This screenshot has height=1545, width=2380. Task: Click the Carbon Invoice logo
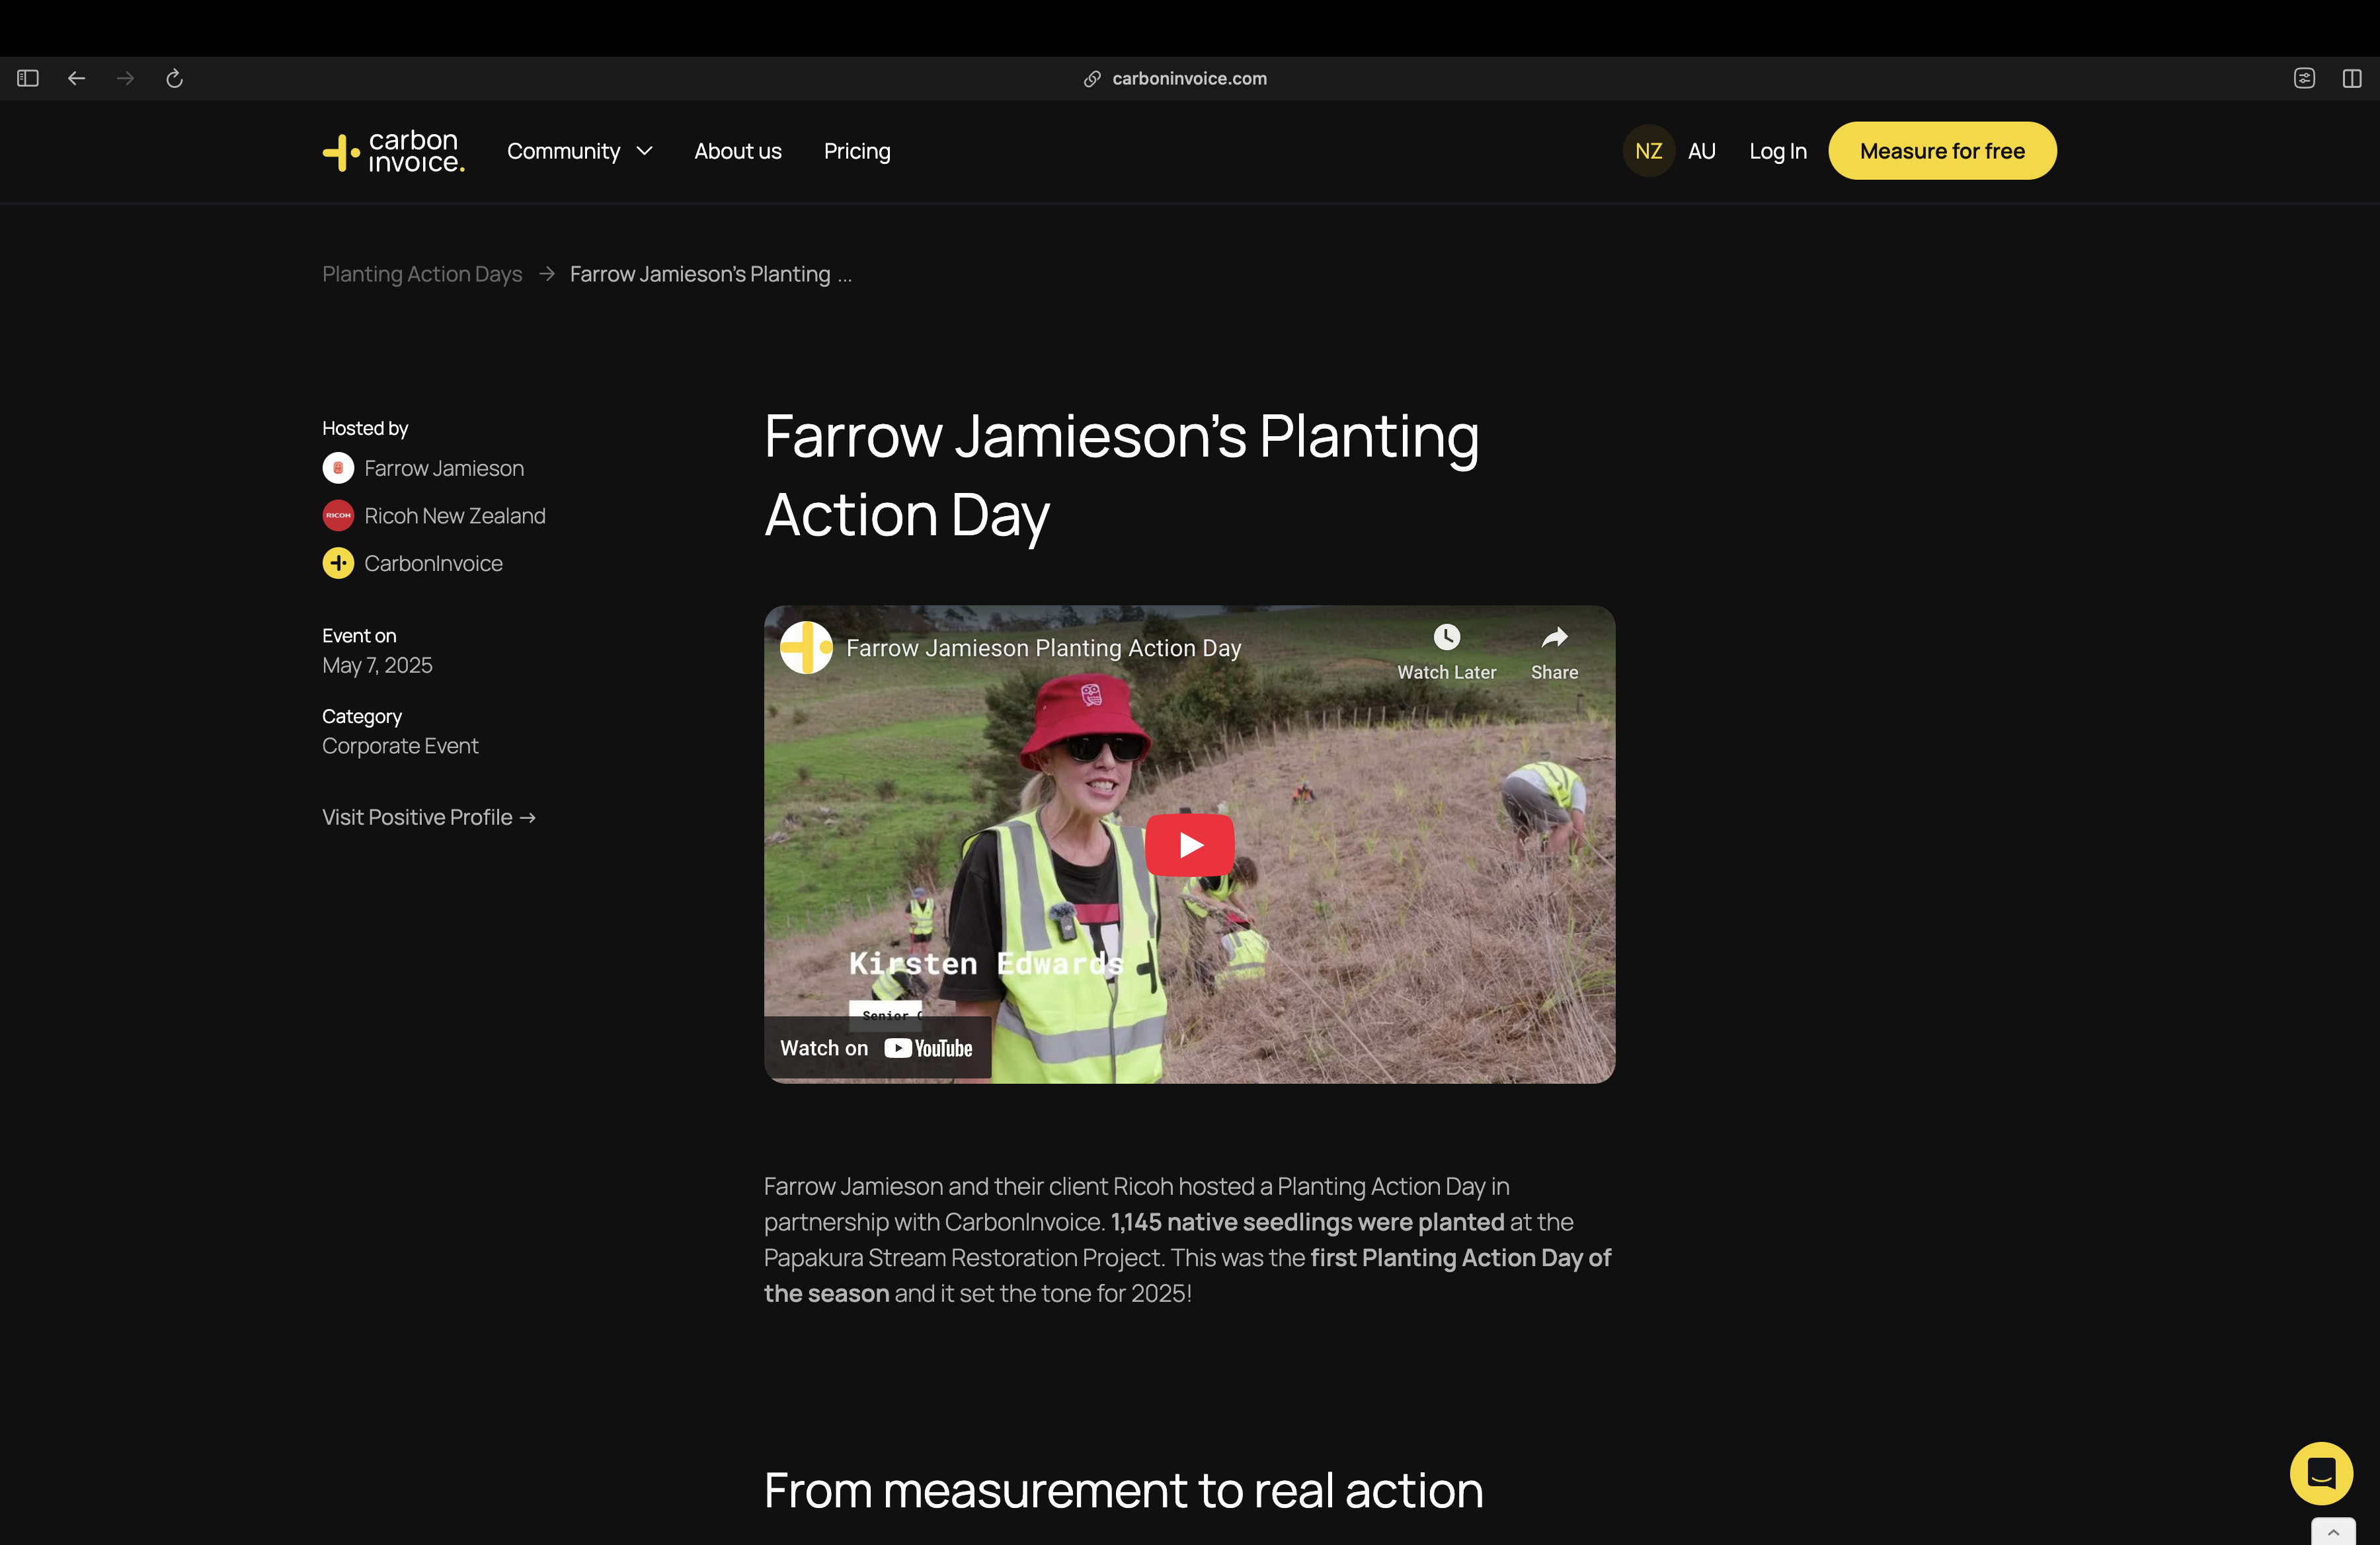click(393, 151)
